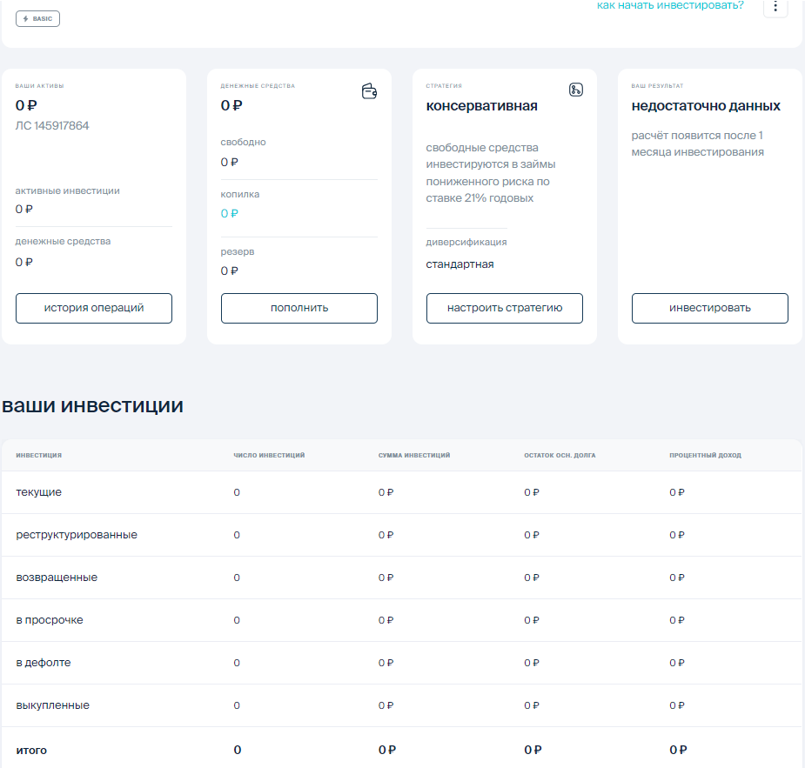The image size is (805, 768).
Task: Click the копилка amount 0 ₽ in teal
Action: pos(230,213)
